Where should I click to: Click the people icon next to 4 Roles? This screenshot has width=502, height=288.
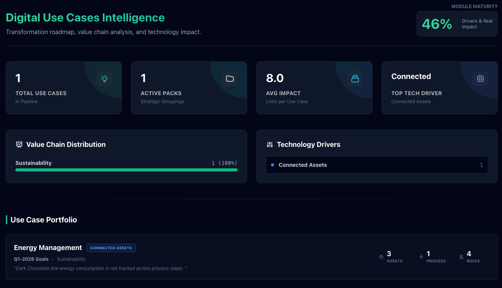point(461,257)
